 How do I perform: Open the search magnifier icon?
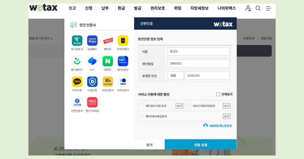pos(258,8)
